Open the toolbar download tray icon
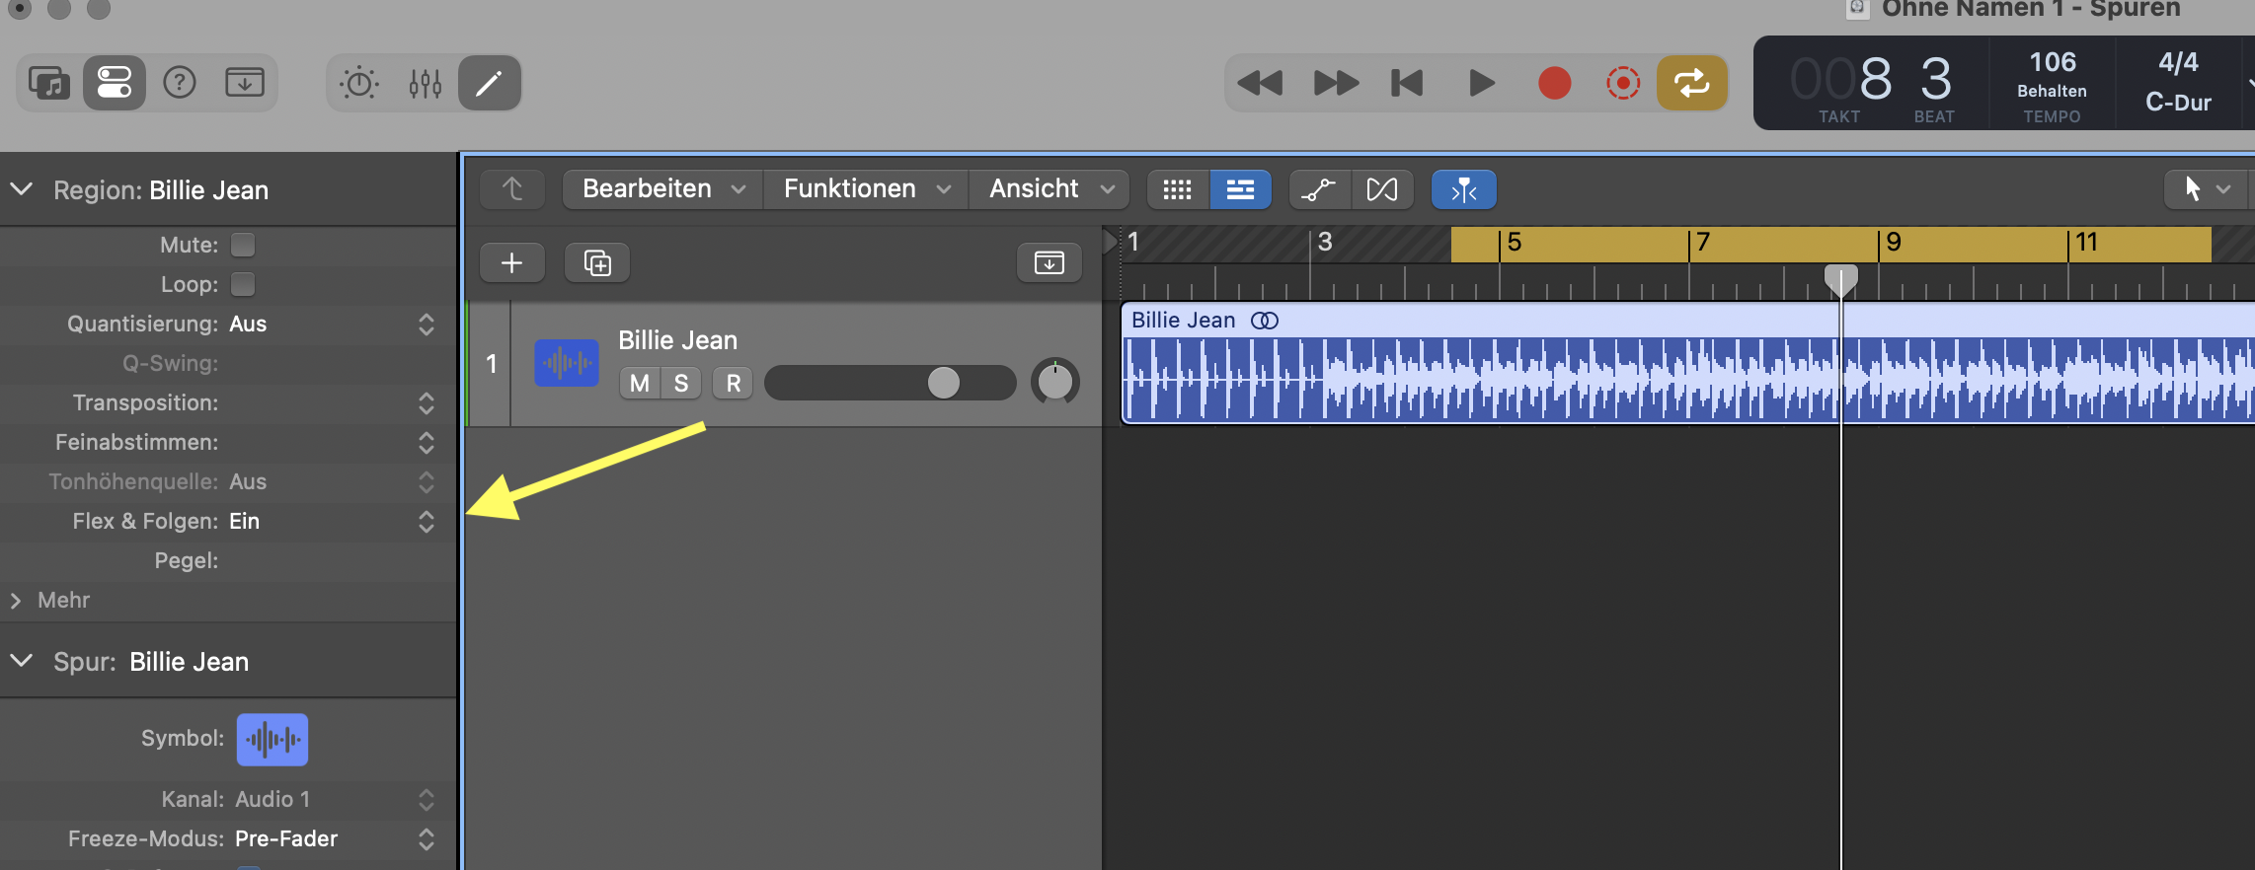The height and width of the screenshot is (870, 2255). [244, 83]
